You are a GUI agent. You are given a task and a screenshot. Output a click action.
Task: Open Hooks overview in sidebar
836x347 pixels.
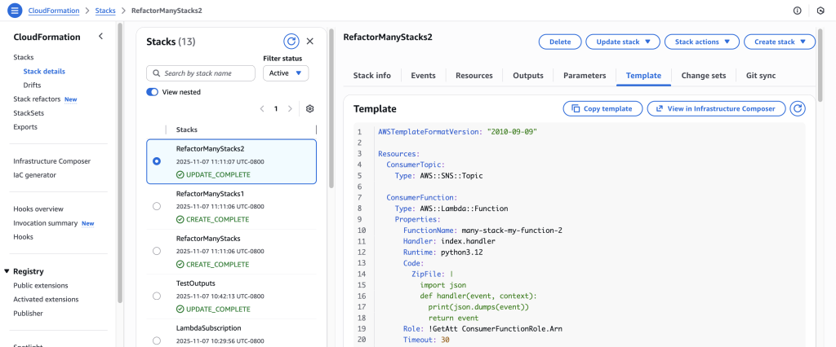pyautogui.click(x=38, y=209)
